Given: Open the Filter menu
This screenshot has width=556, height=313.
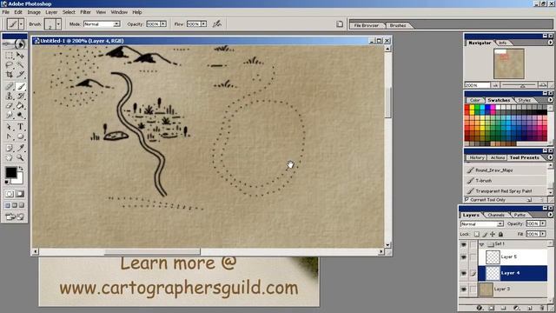Looking at the screenshot, I should (85, 12).
